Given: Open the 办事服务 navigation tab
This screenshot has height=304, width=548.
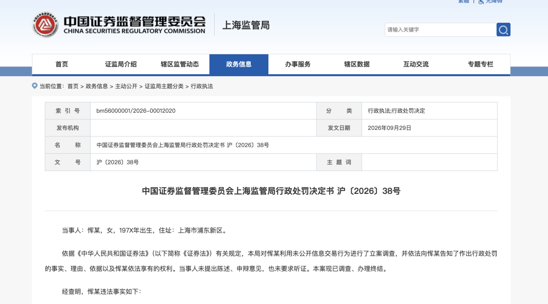Looking at the screenshot, I should pyautogui.click(x=298, y=64).
